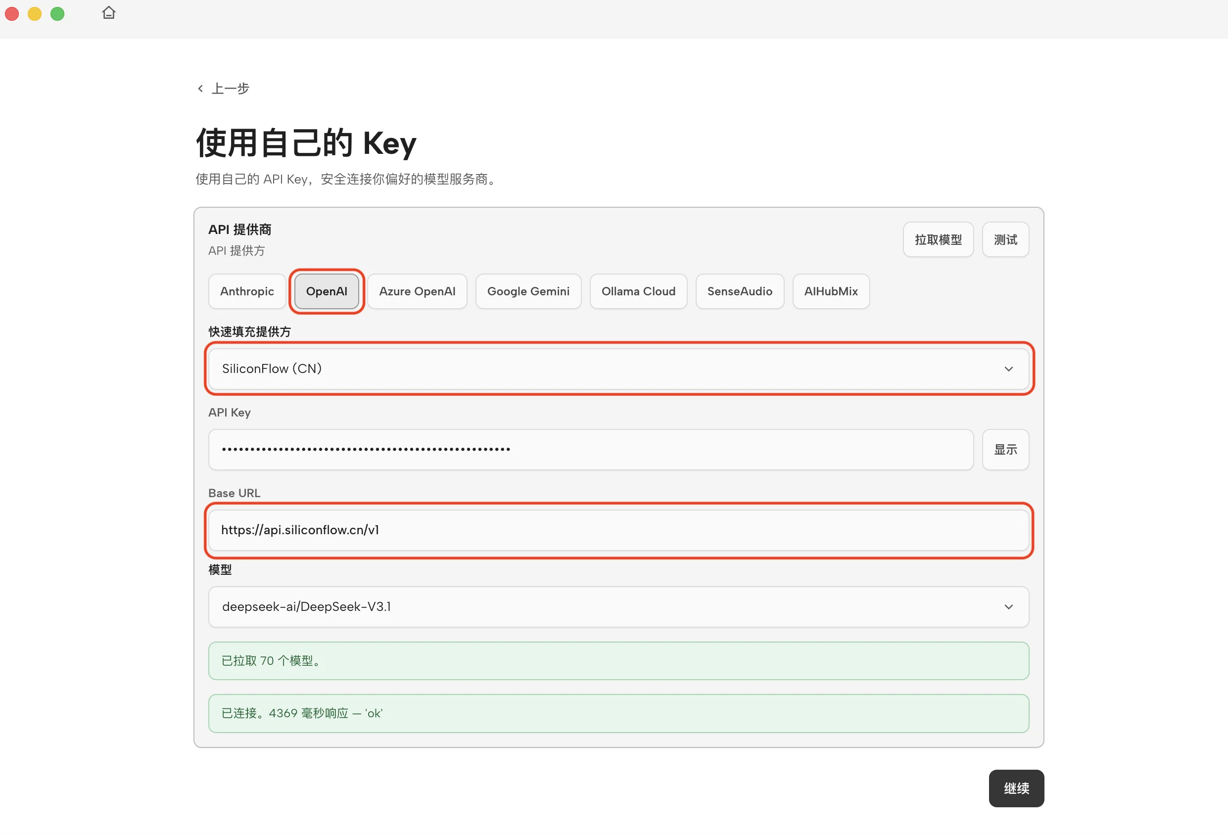Click the '快速填充提供方' label
This screenshot has width=1228, height=834.
point(249,332)
